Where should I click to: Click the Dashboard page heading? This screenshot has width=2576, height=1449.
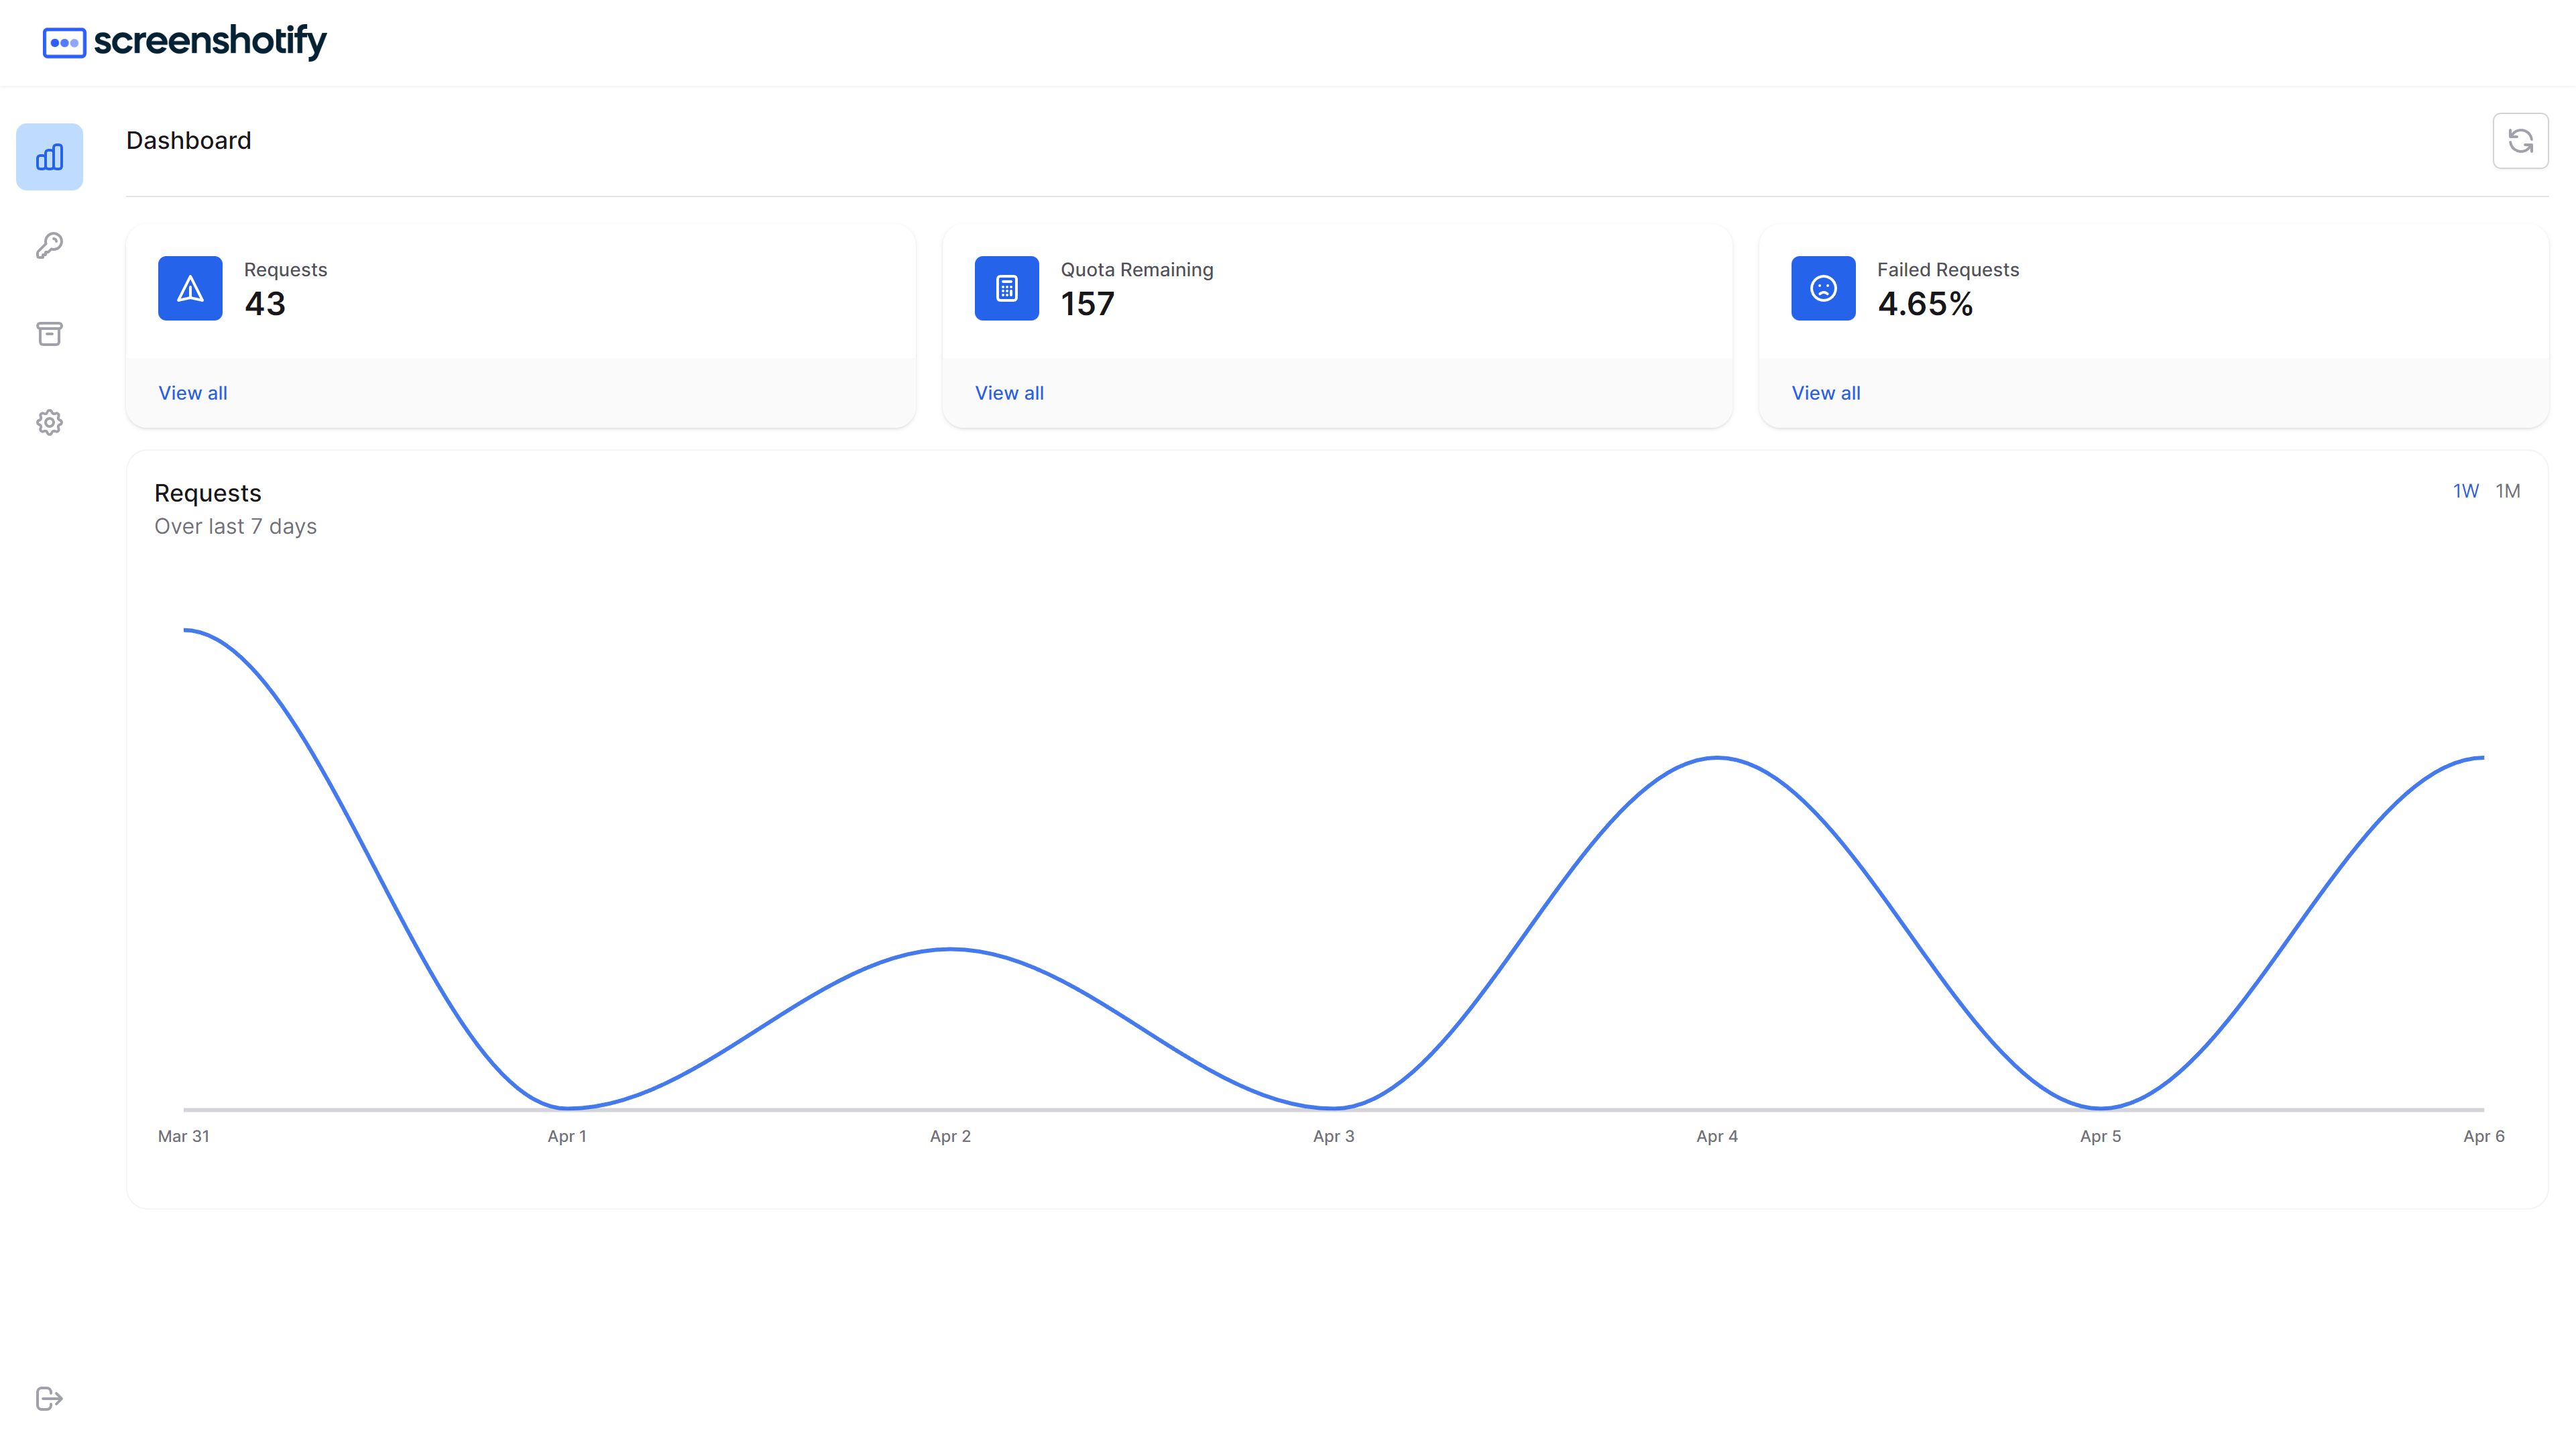[x=189, y=141]
